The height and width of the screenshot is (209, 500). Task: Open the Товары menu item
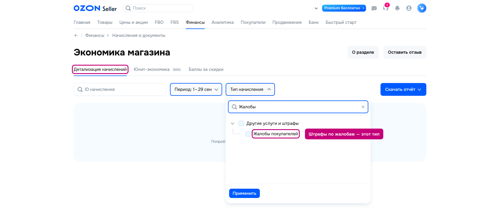(105, 22)
